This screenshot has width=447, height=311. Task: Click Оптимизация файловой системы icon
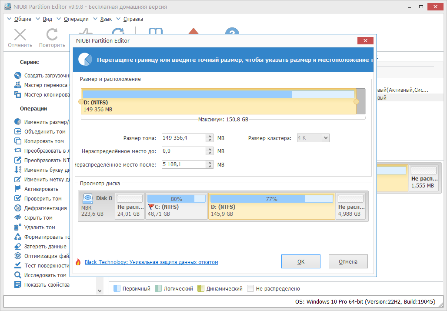(18, 256)
